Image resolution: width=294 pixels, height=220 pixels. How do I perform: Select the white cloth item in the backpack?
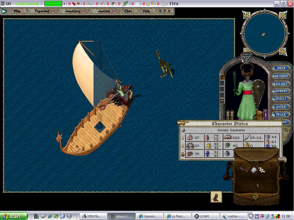pyautogui.click(x=261, y=170)
